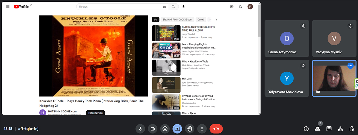Open the meeting chat panel
This screenshot has height=135, width=358.
point(329,129)
